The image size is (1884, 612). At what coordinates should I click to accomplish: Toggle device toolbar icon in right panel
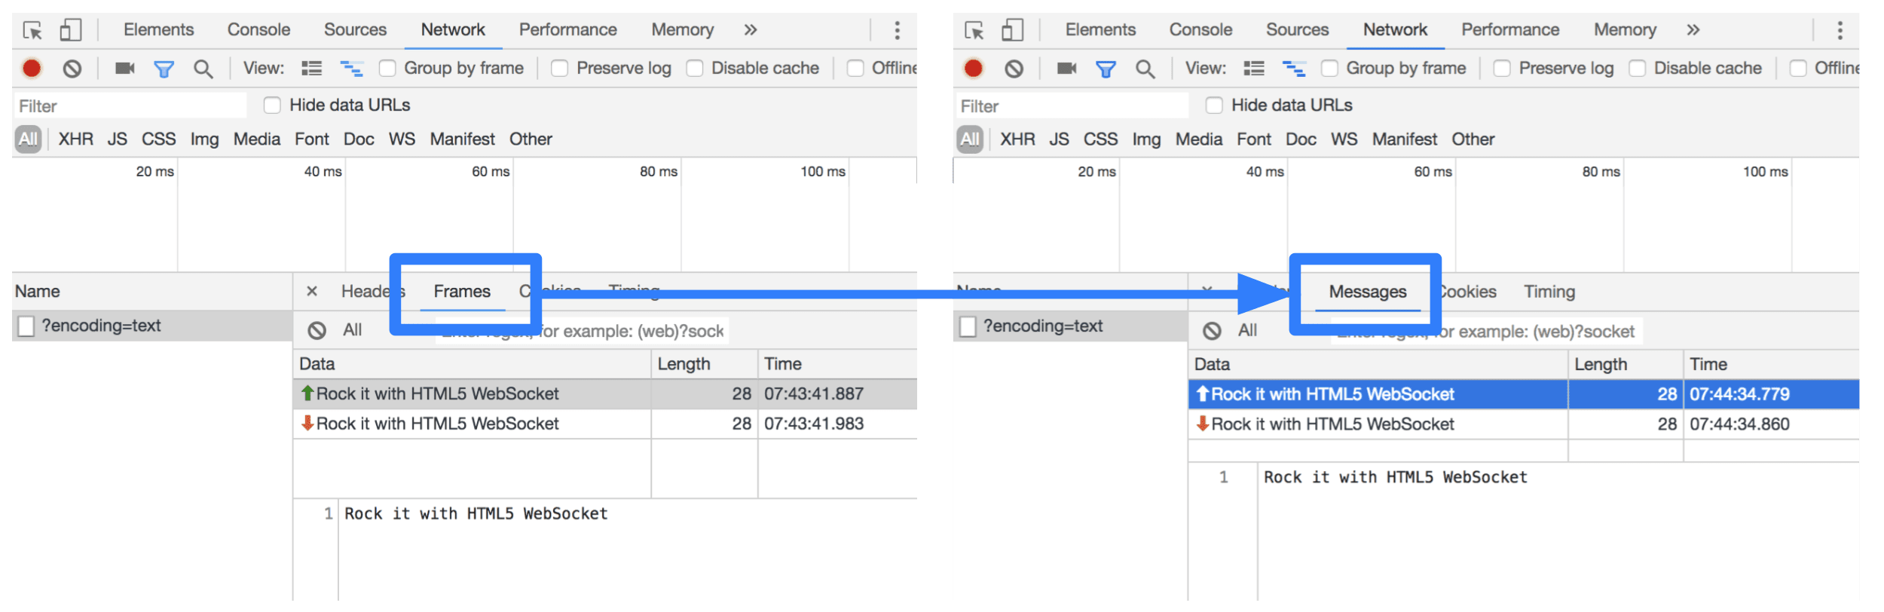pos(1012,30)
